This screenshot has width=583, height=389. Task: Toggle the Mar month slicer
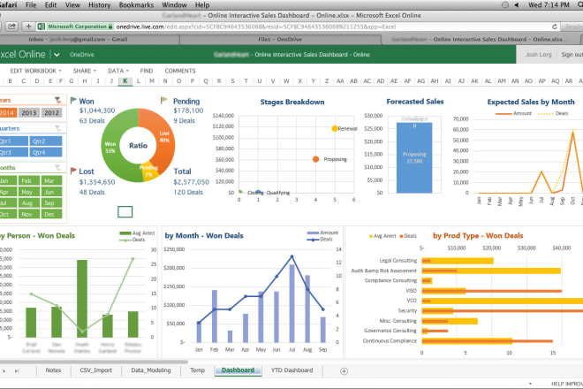pos(52,180)
